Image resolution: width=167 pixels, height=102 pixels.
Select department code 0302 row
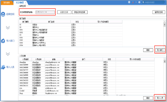point(71,40)
